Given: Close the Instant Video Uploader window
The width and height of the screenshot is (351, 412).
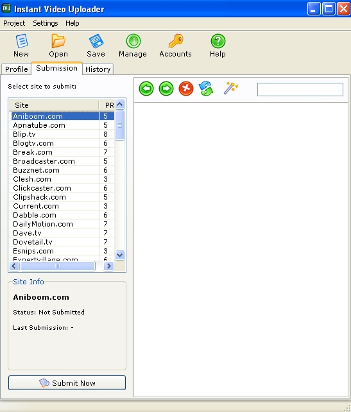Looking at the screenshot, I should 343,9.
